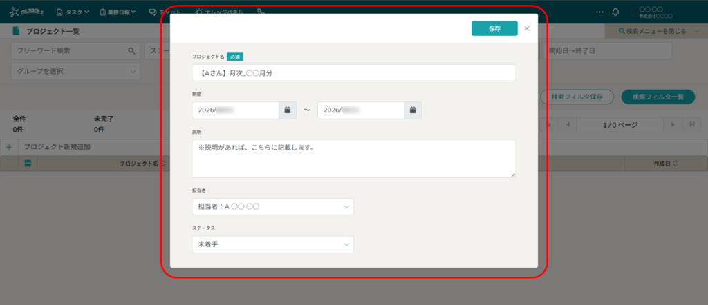The image size is (708, 305).
Task: Click the 必須 badge beside プロジェクト名
Action: coord(235,57)
